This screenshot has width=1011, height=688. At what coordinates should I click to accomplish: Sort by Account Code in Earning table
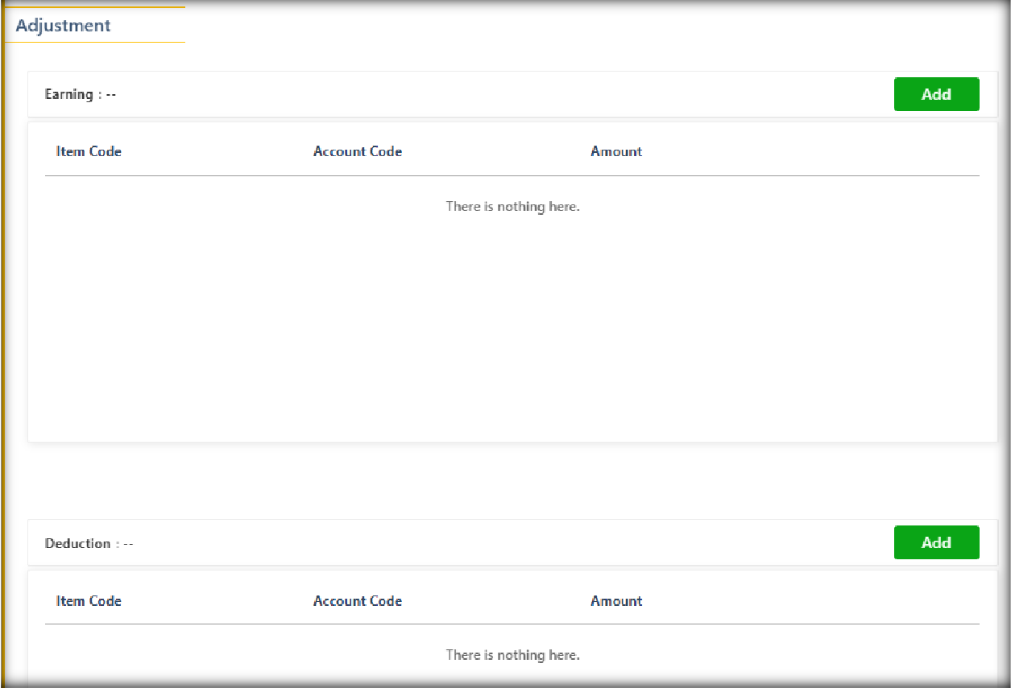358,151
